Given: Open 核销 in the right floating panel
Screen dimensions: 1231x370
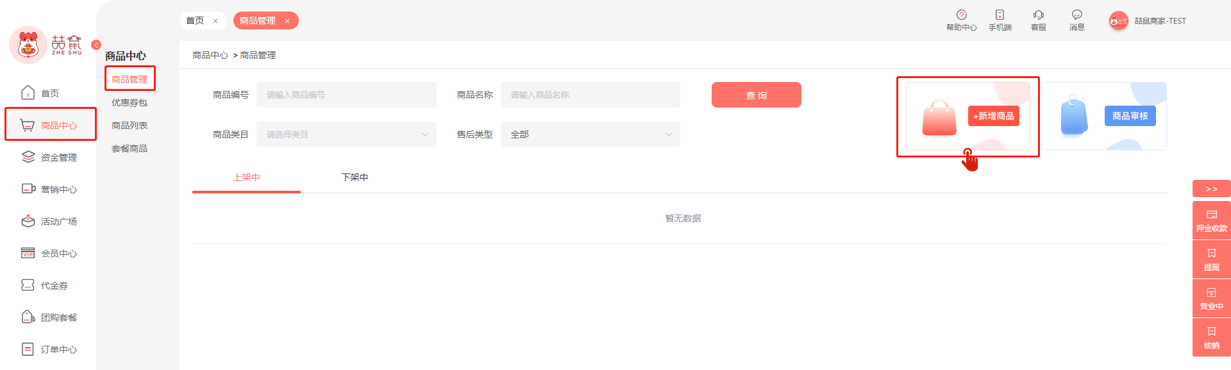Looking at the screenshot, I should 1212,337.
